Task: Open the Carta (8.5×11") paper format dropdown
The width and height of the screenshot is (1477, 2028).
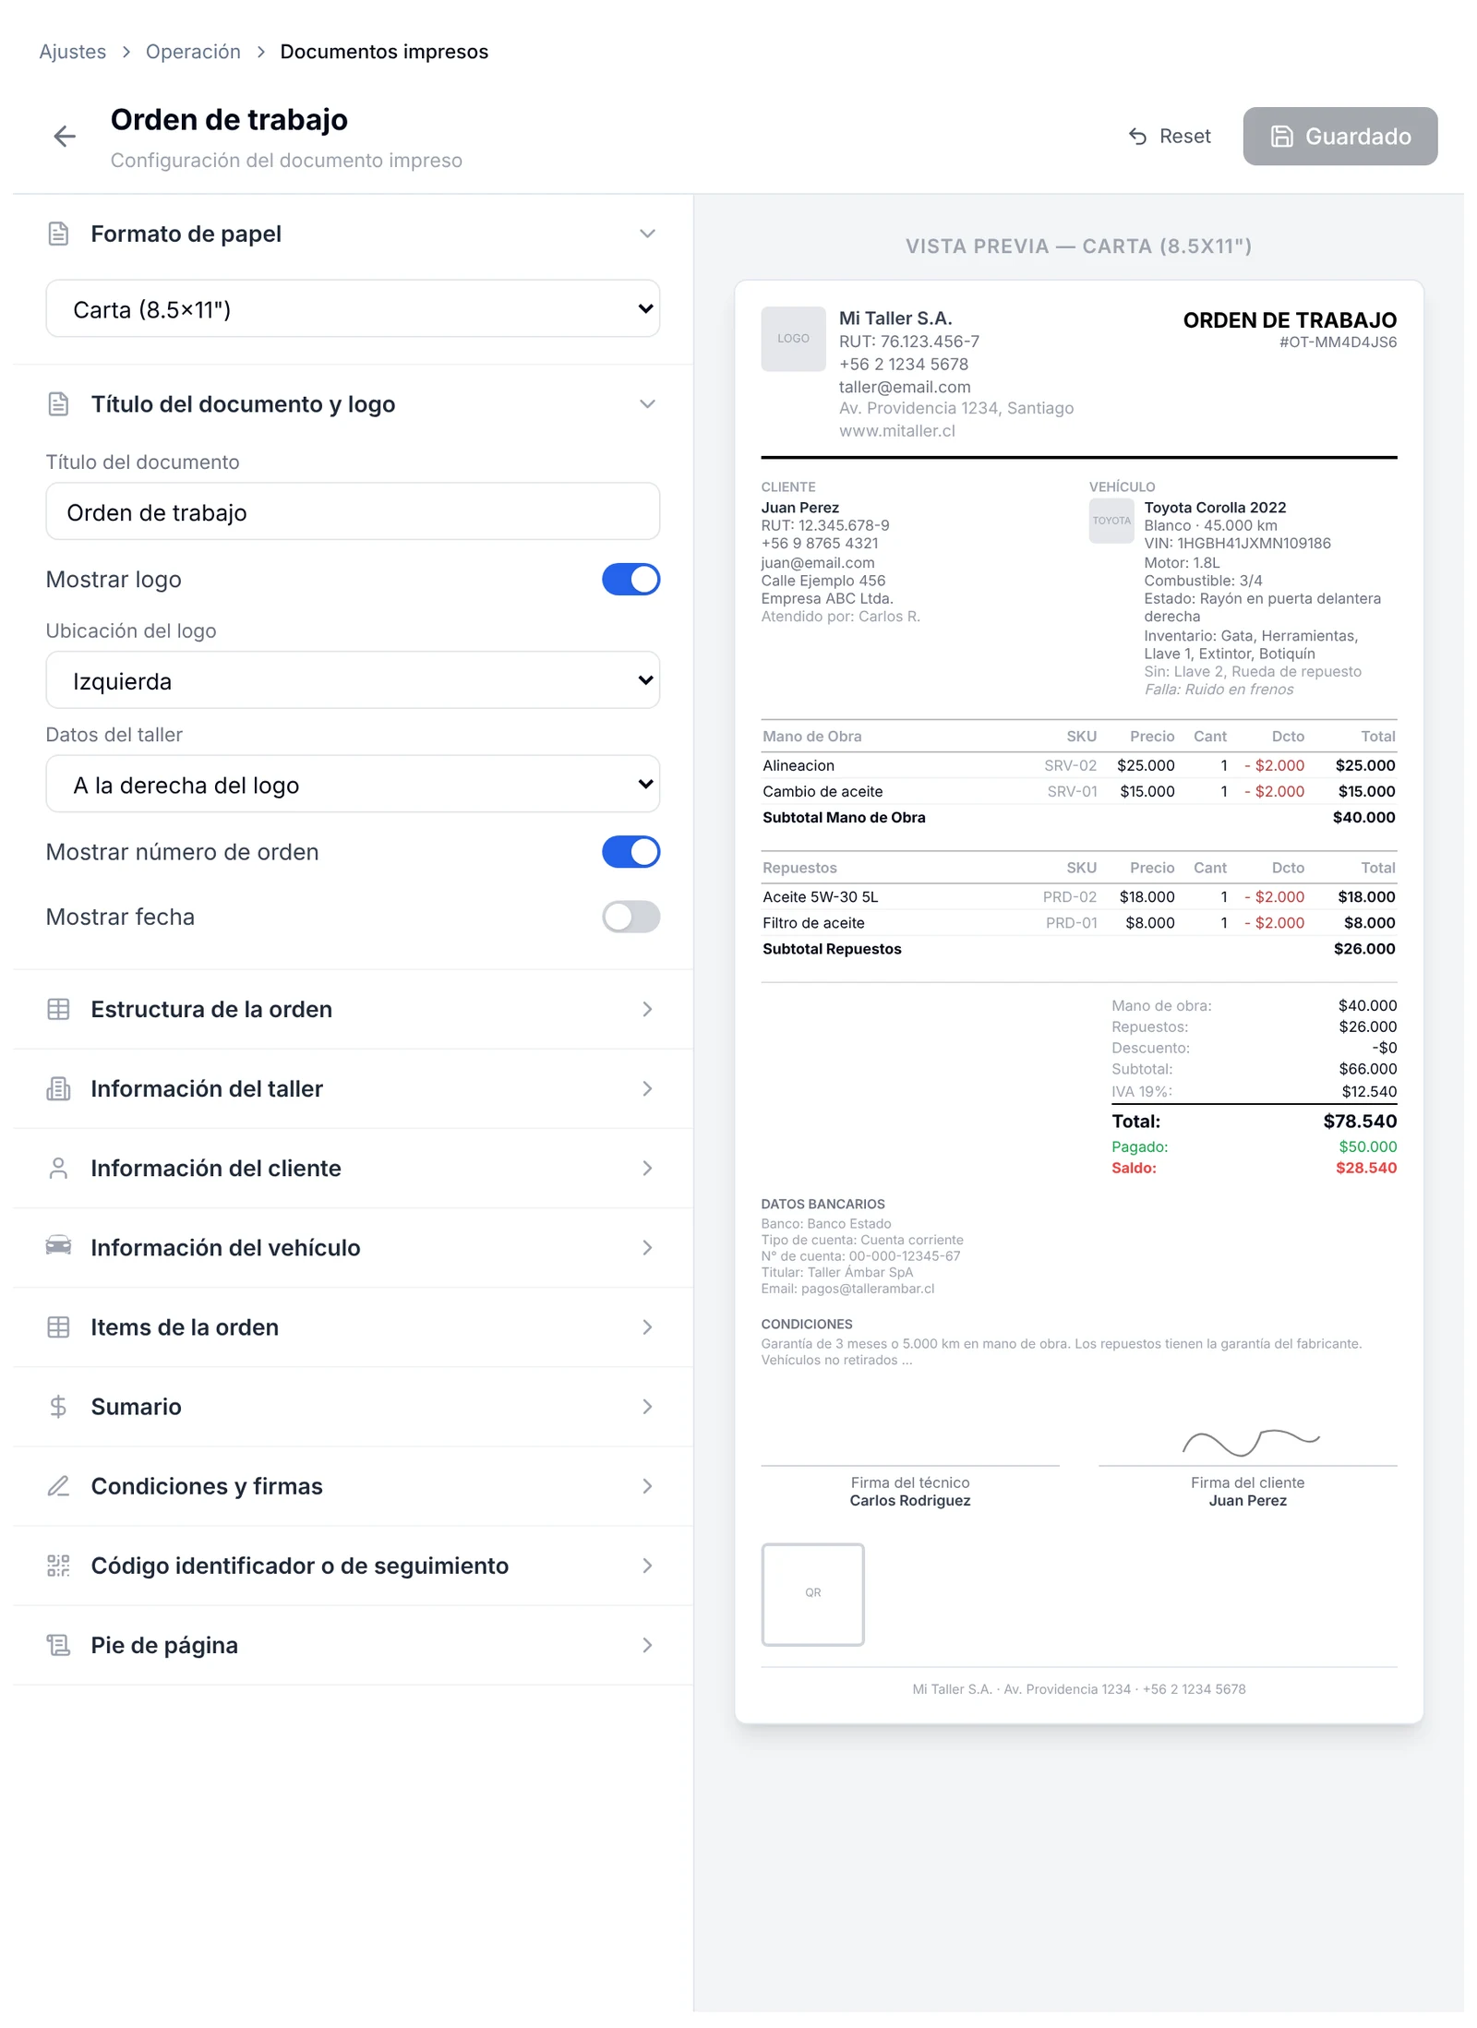Action: 353,309
